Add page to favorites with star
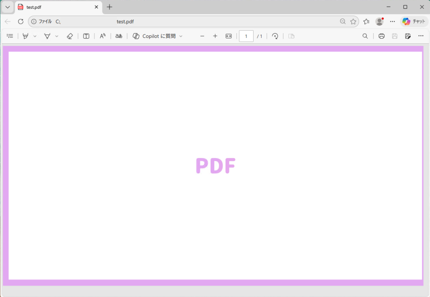Image resolution: width=430 pixels, height=297 pixels. pos(353,21)
